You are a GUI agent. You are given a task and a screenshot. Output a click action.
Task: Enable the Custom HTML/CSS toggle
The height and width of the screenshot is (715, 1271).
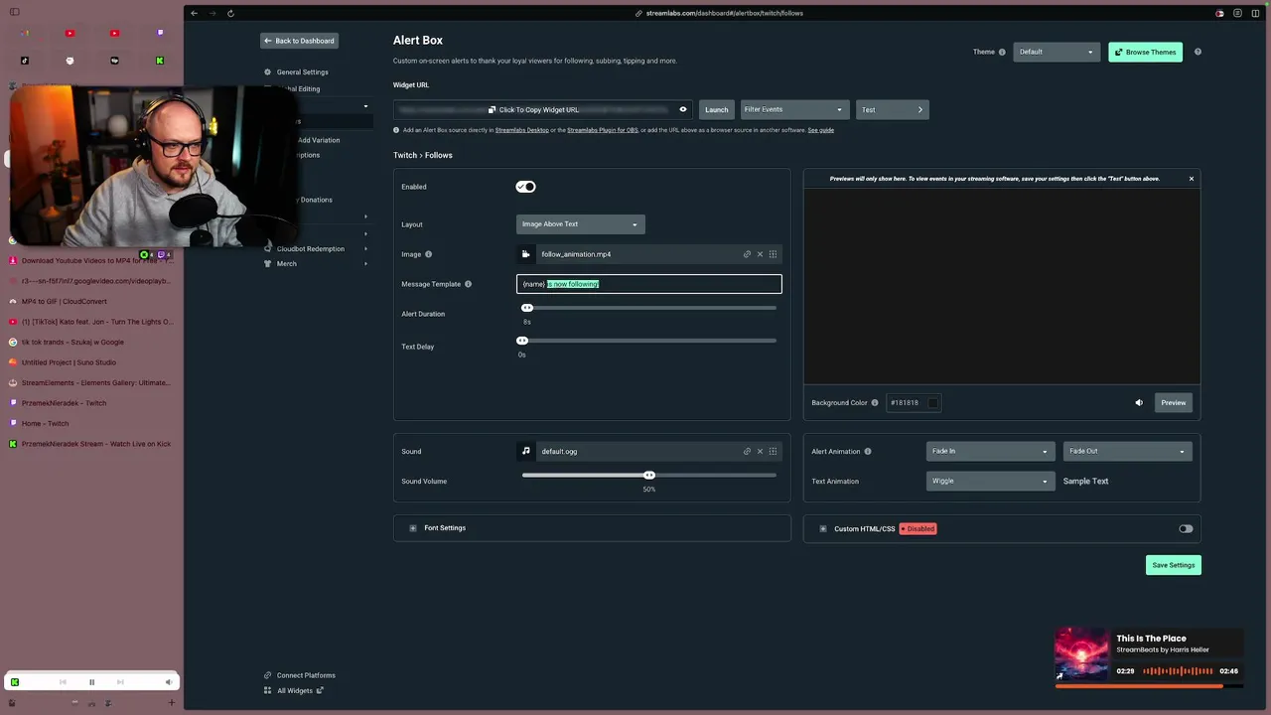1186,529
